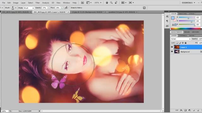Screen dimensions: 202x113
Task: Click the B channel color slider
Action: pyautogui.click(x=187, y=24)
